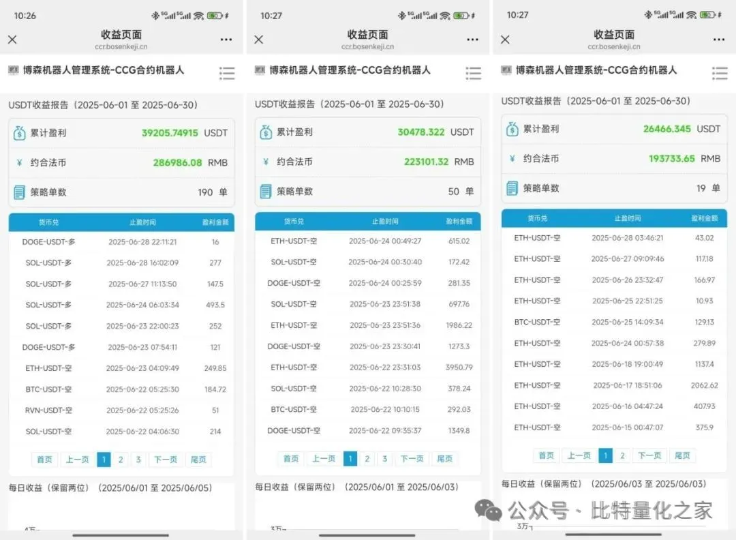
Task: Click the document icon beside 190 单
Action: click(x=19, y=192)
